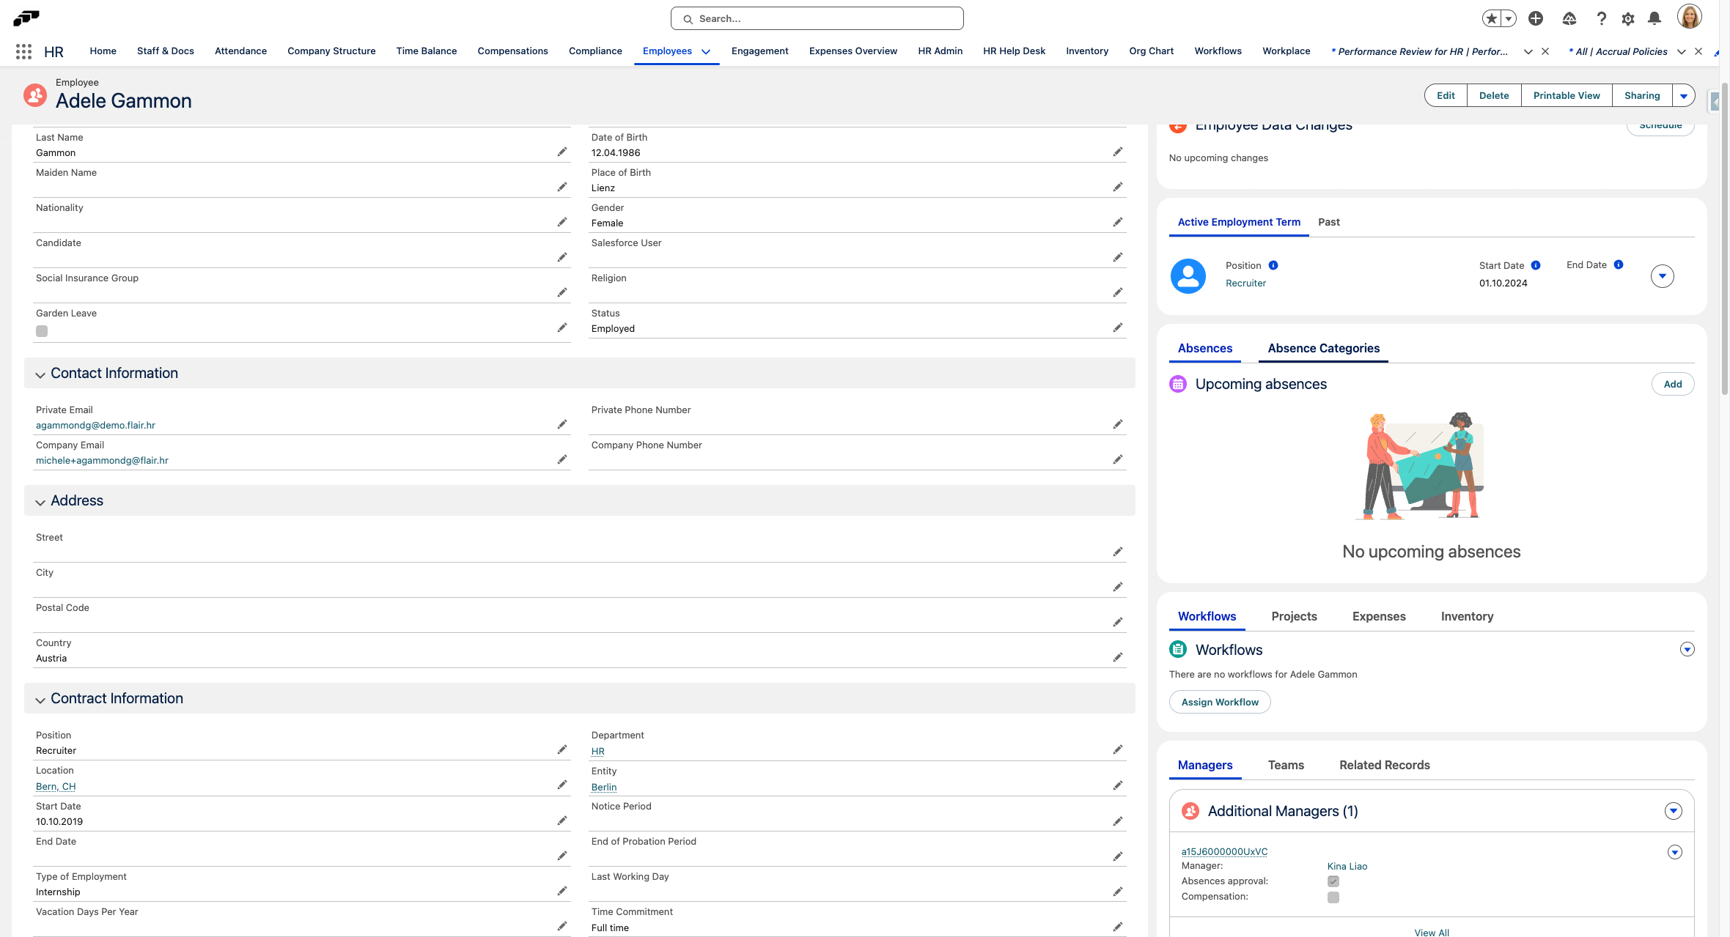
Task: Click the notifications bell icon
Action: click(1654, 18)
